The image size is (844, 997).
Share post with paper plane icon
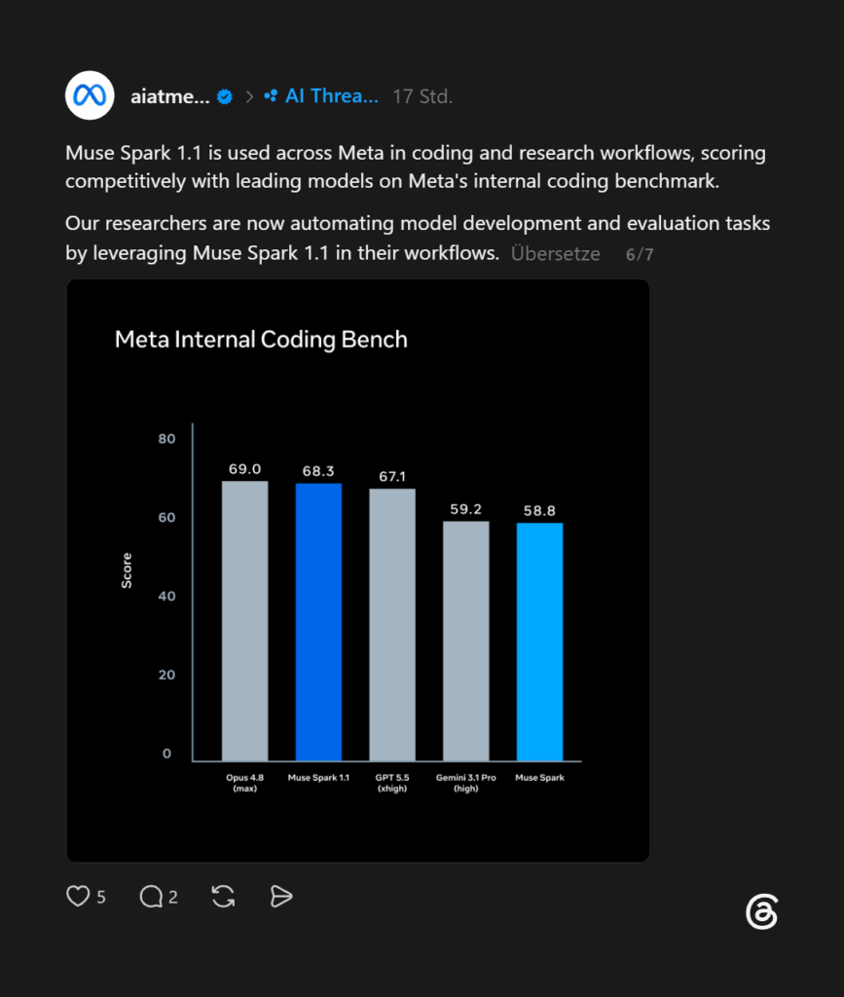(281, 896)
